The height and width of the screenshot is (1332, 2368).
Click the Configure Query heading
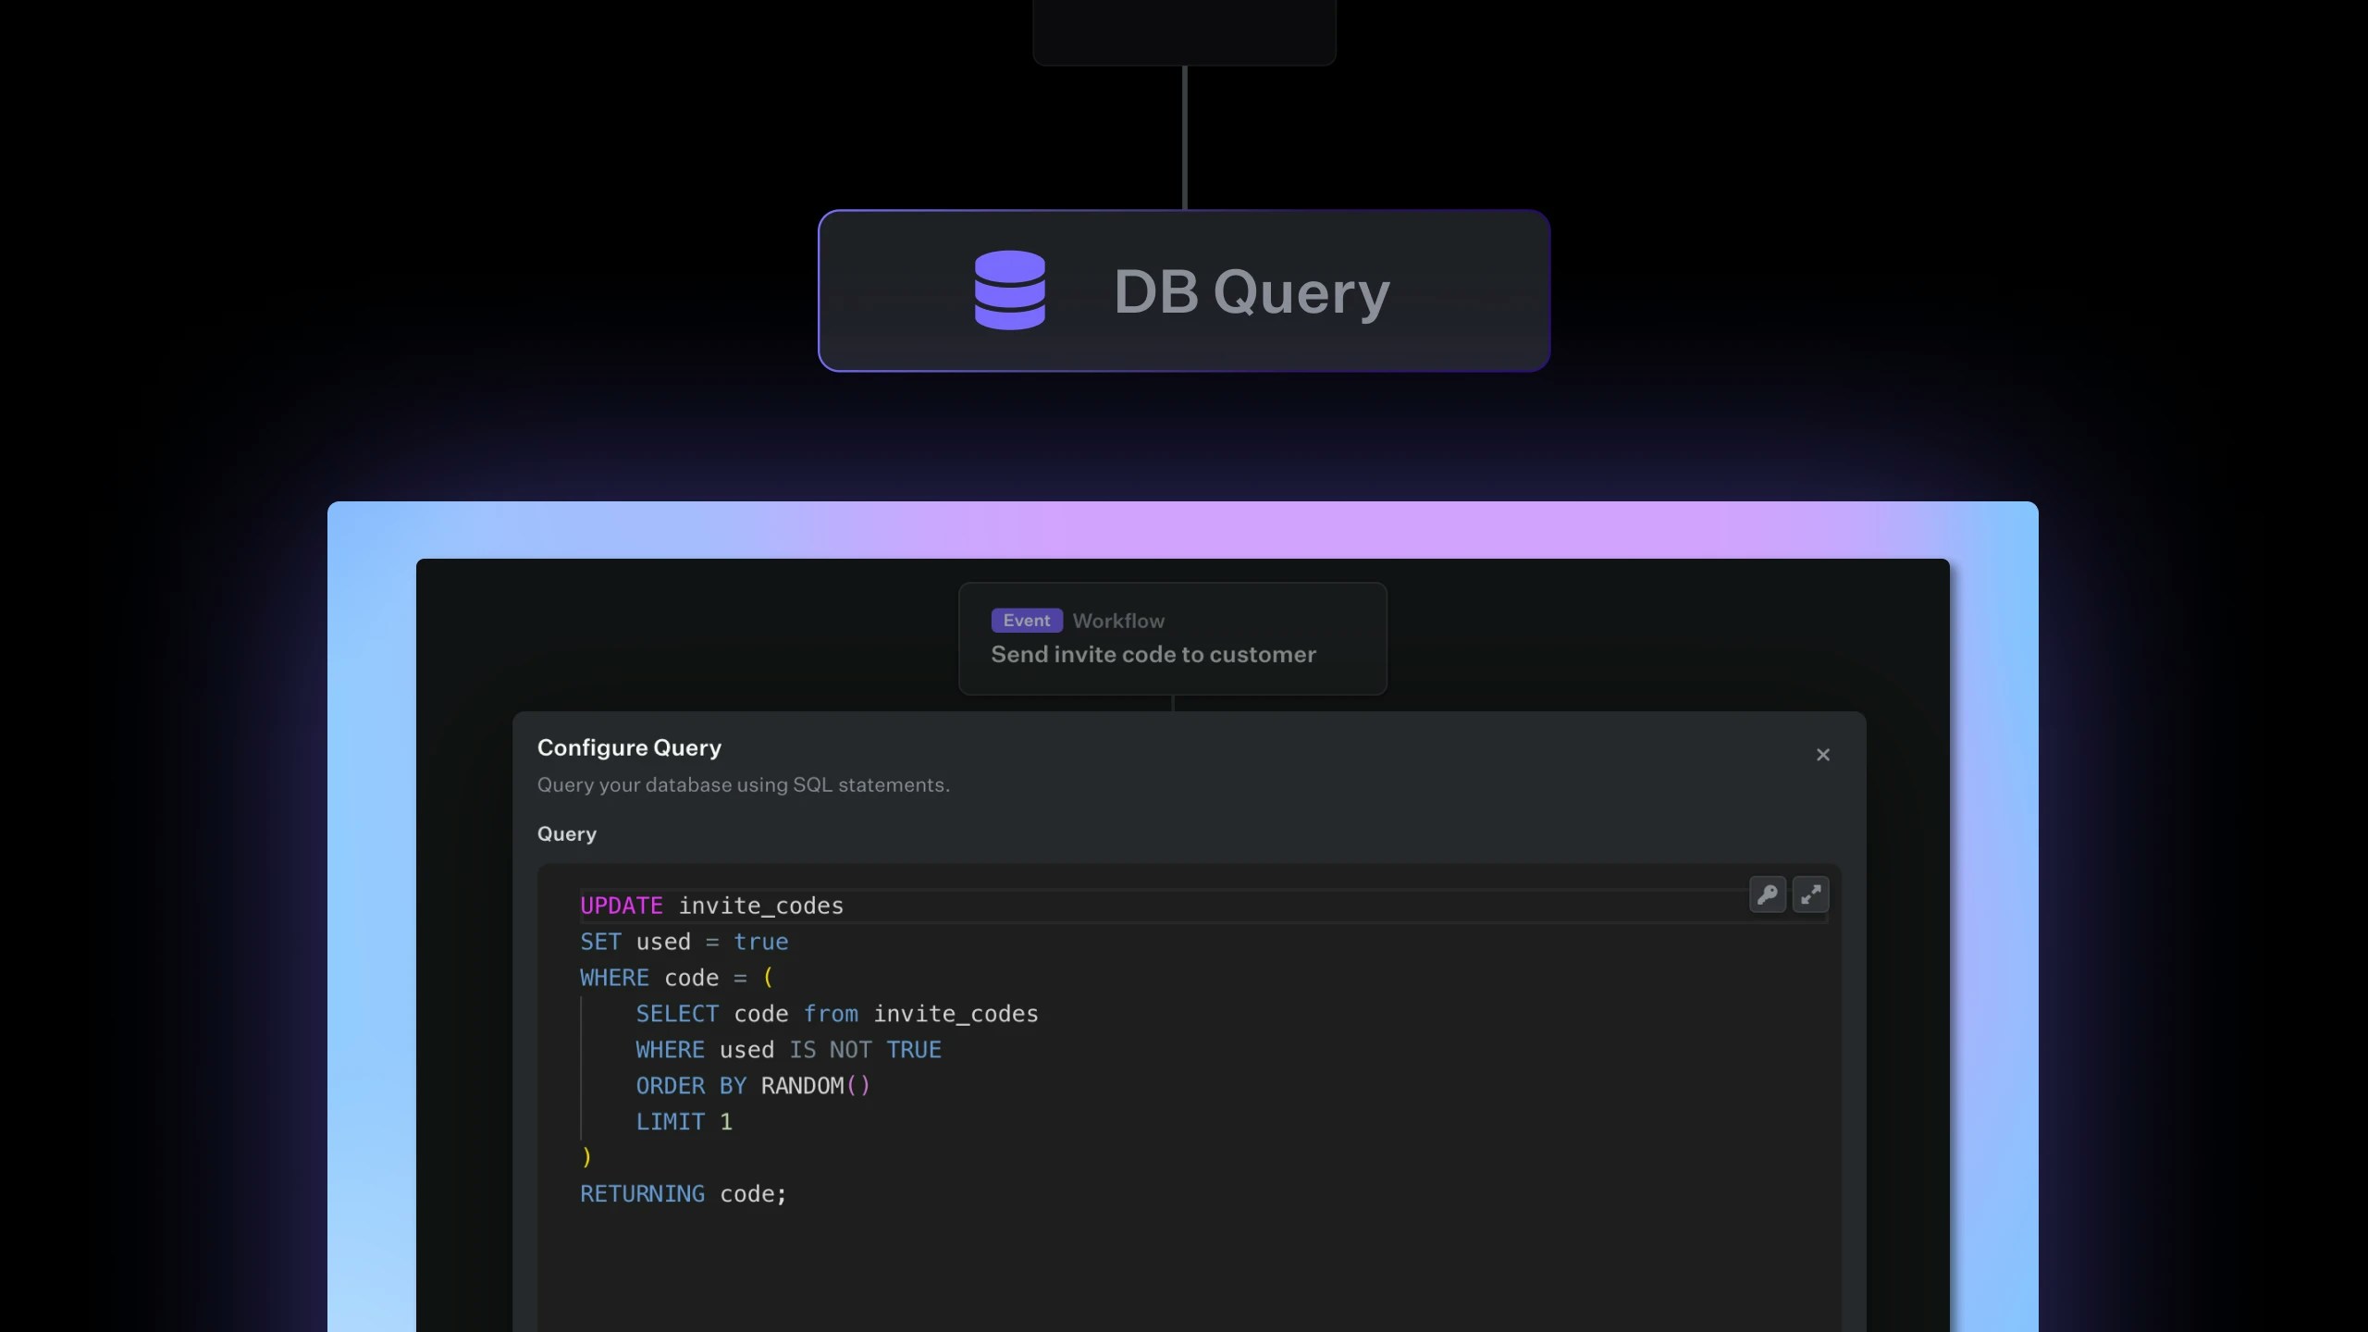coord(629,747)
